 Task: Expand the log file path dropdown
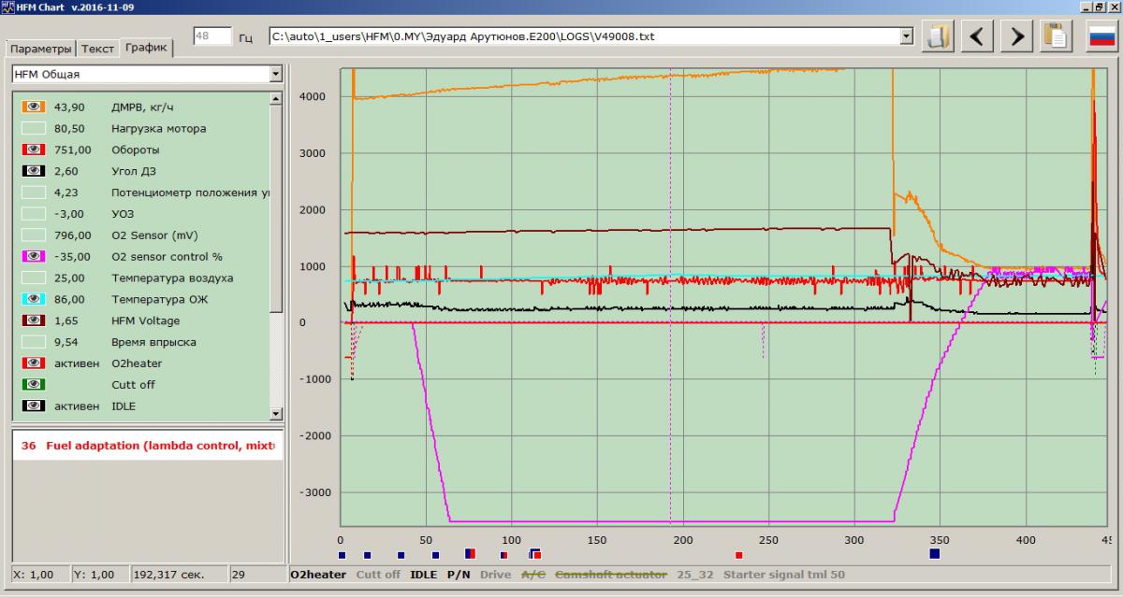click(x=905, y=36)
